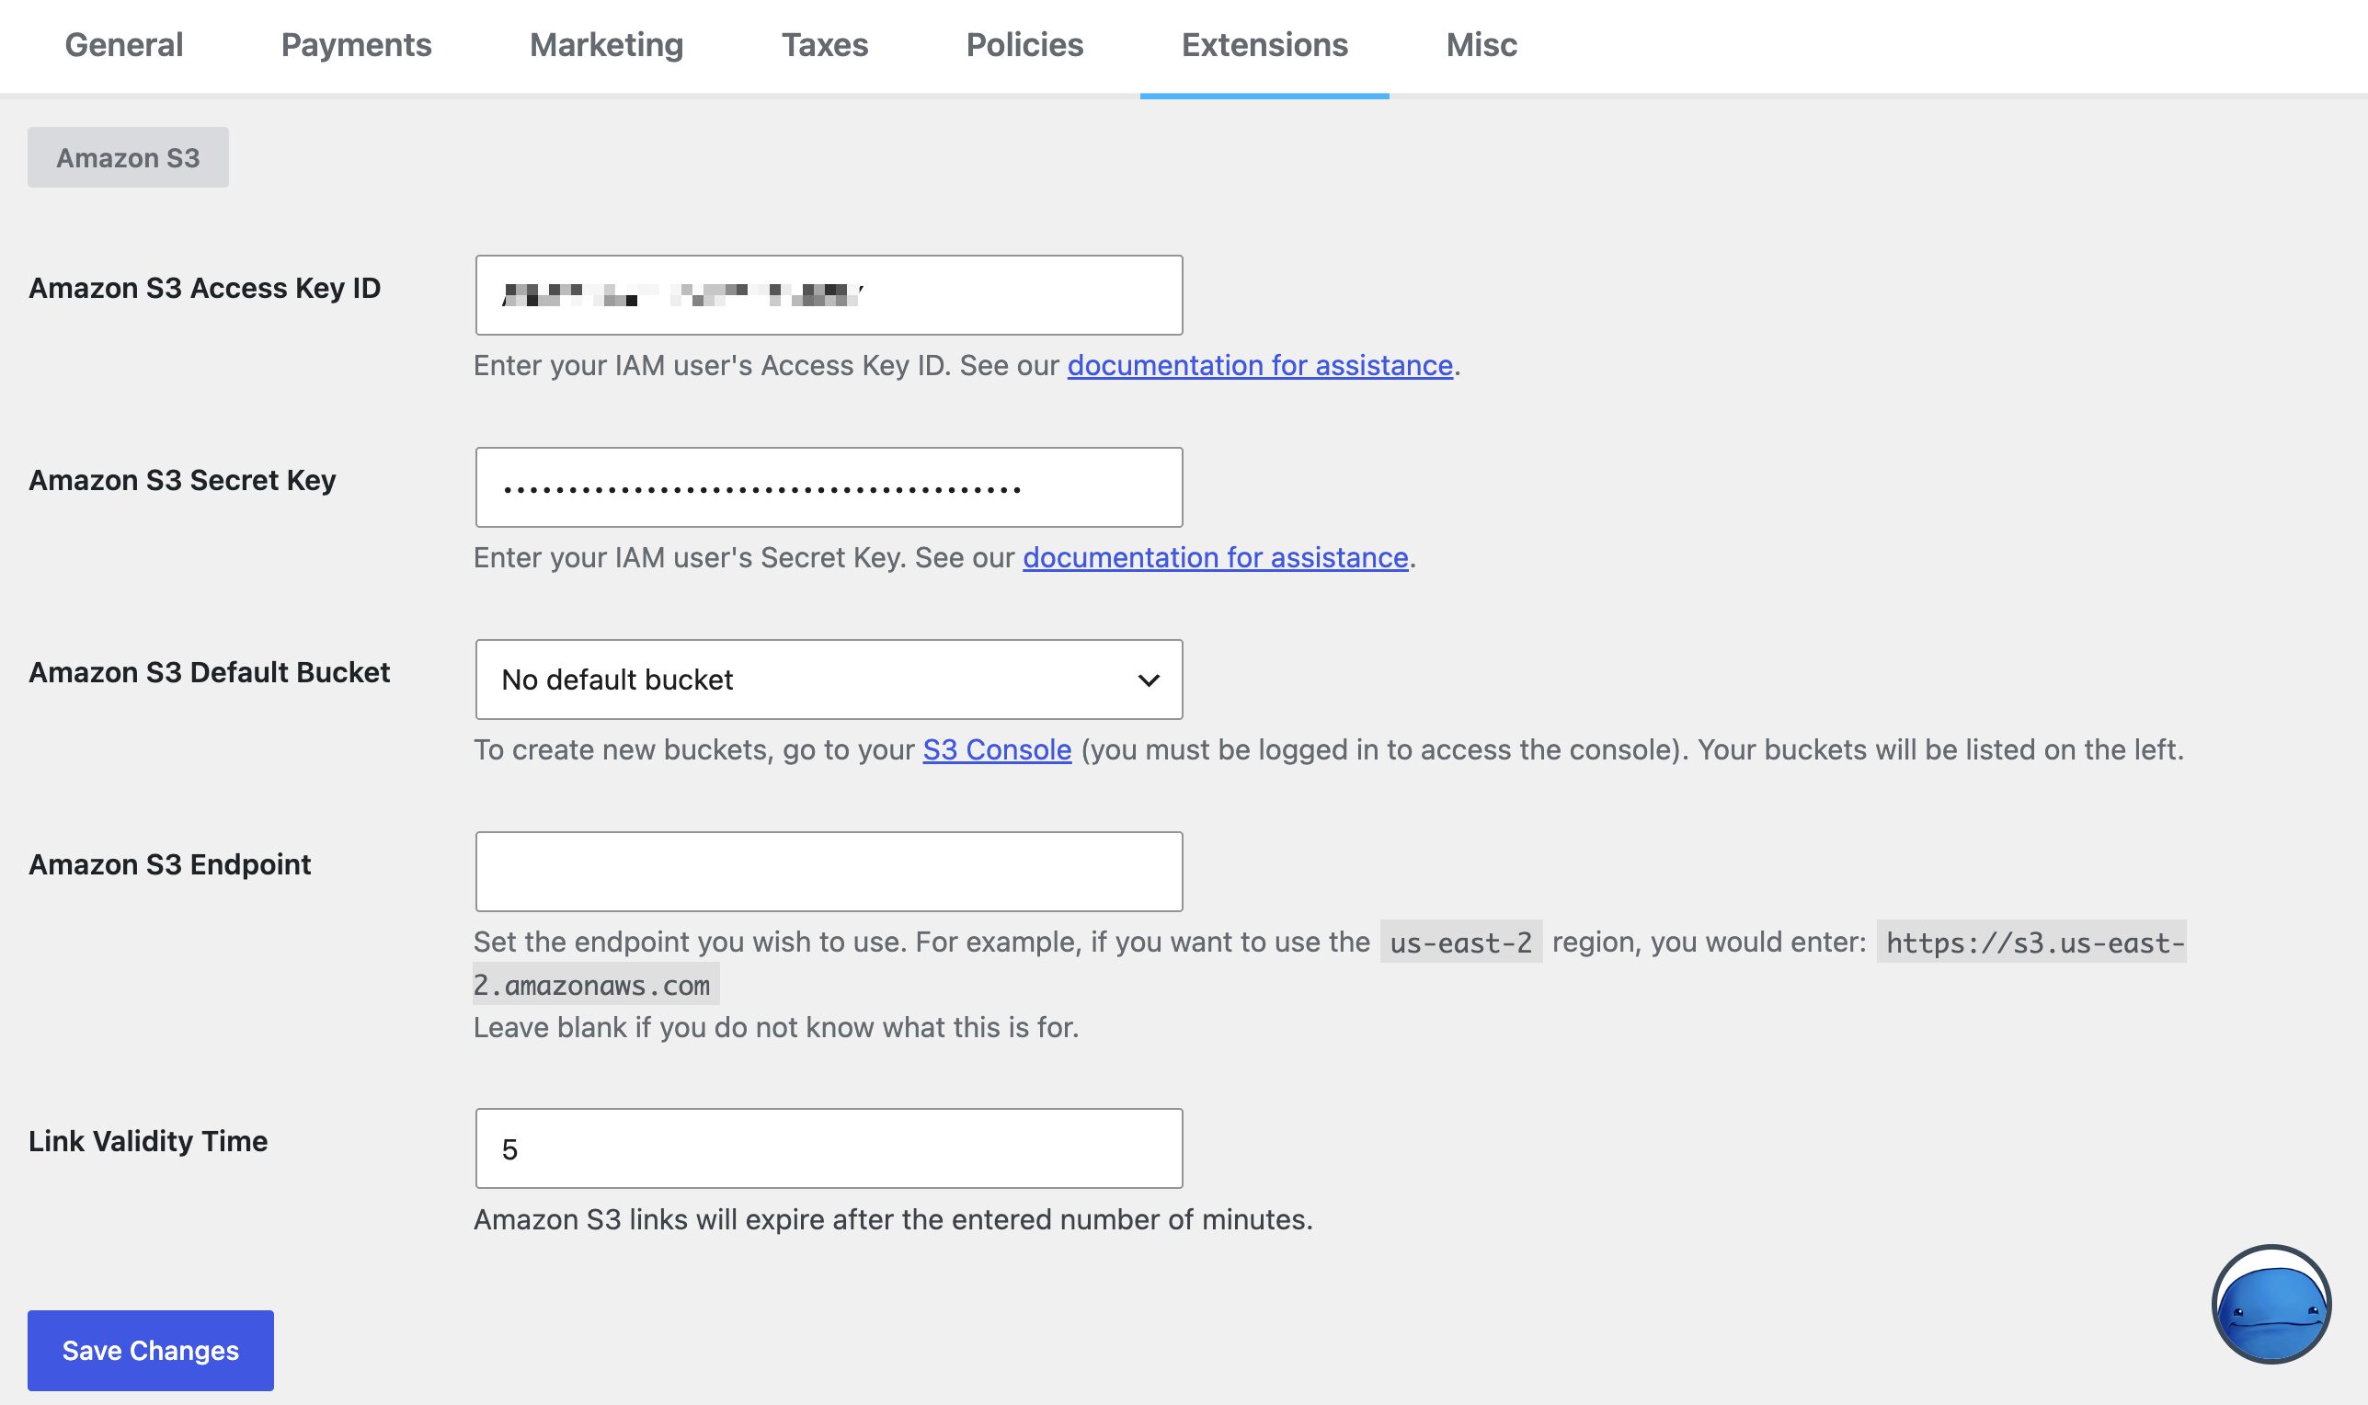The width and height of the screenshot is (2368, 1405).
Task: Select the Amazon S3 sub-section button
Action: pyautogui.click(x=128, y=157)
